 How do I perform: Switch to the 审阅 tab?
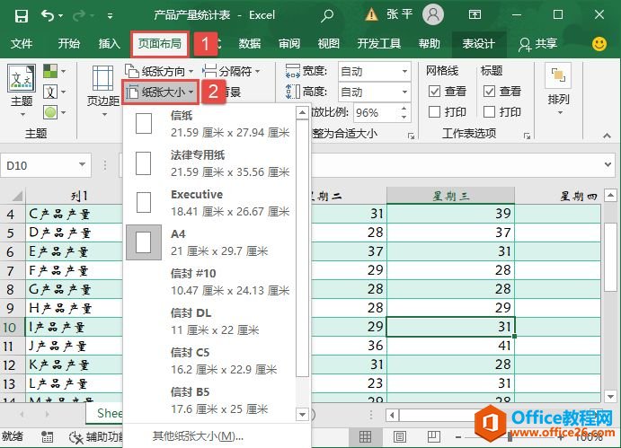pos(289,43)
